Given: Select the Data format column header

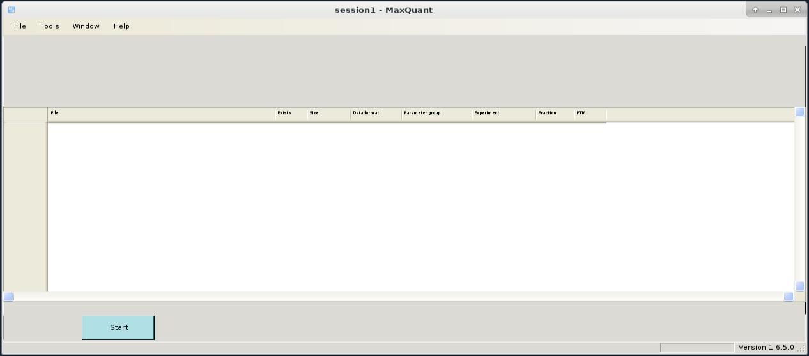Looking at the screenshot, I should click(376, 114).
